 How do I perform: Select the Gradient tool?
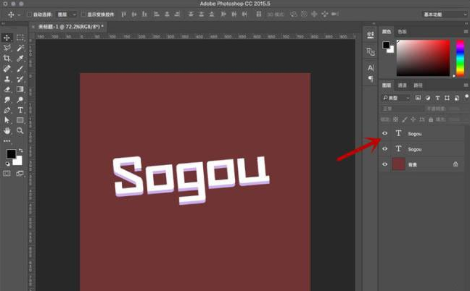click(20, 89)
